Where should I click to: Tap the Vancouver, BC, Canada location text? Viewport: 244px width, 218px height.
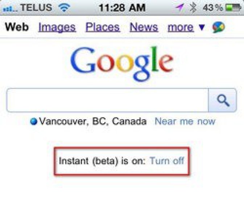coord(93,121)
